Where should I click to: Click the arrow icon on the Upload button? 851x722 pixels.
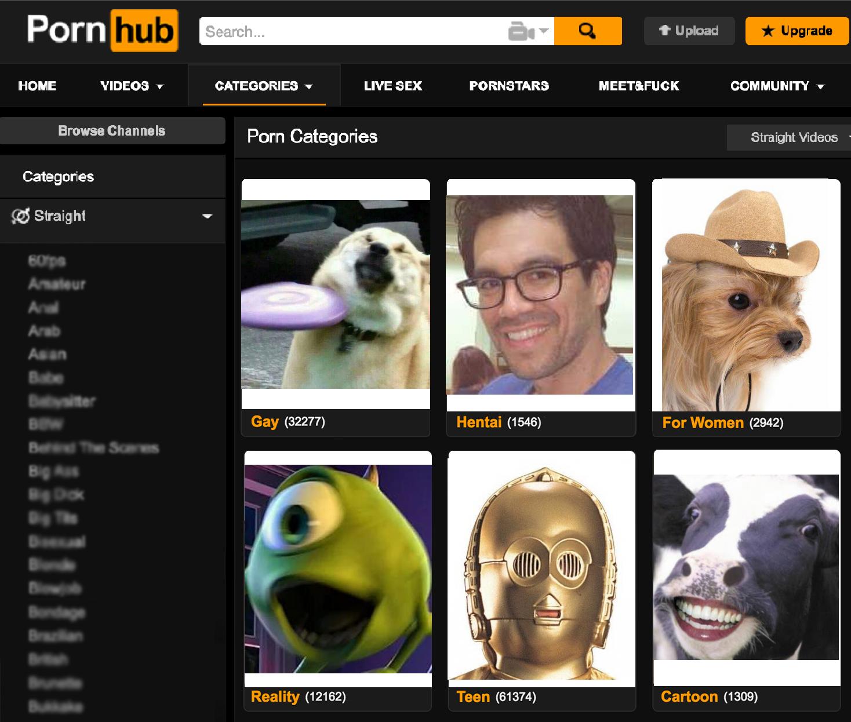(x=664, y=31)
